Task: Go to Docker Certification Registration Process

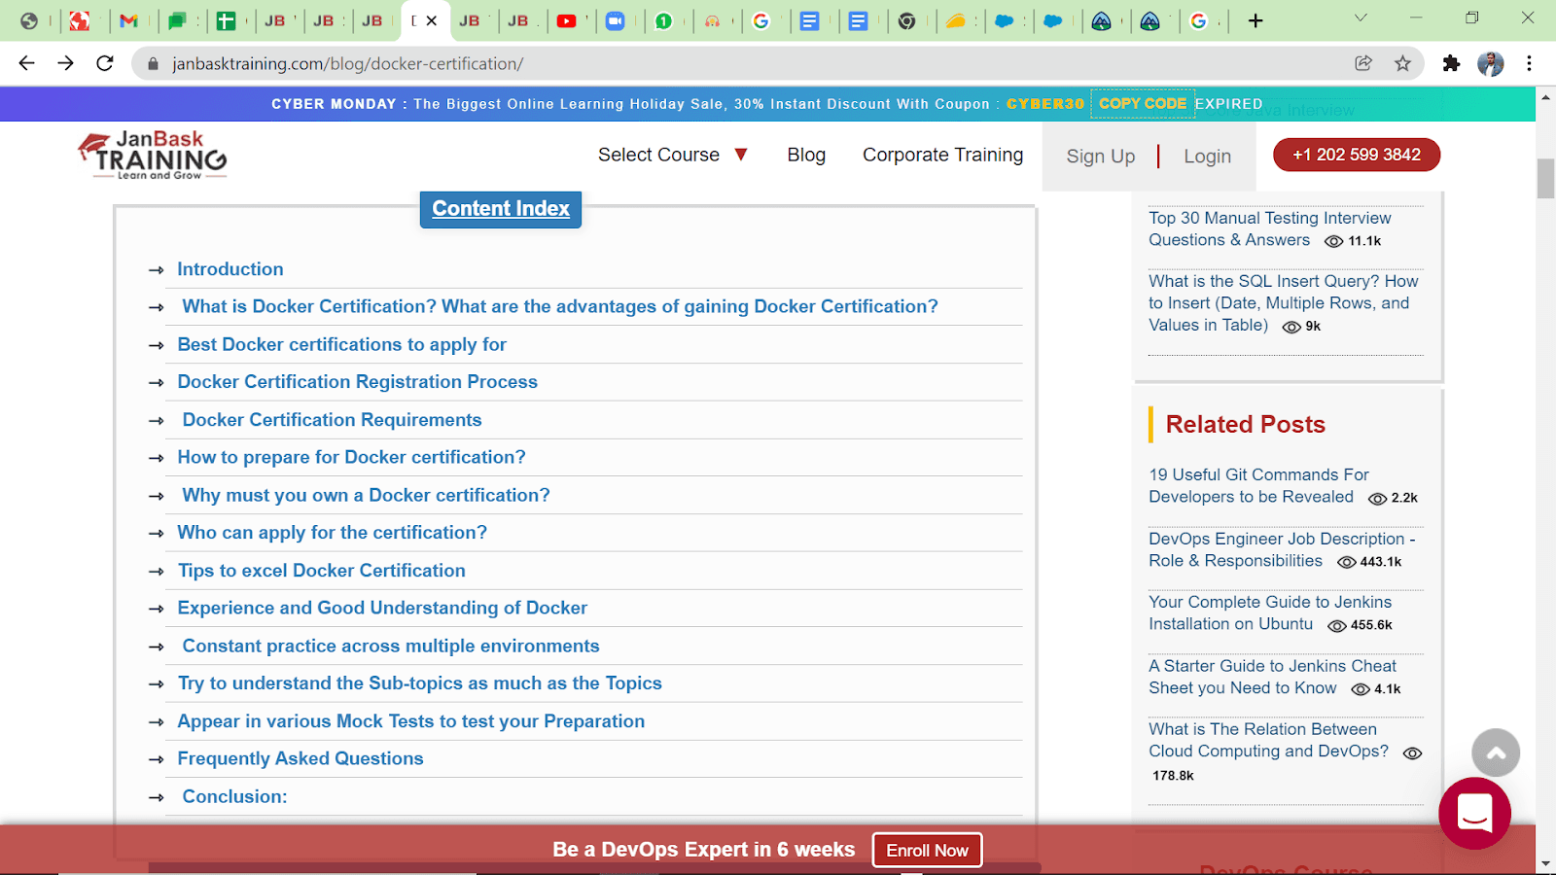Action: coord(357,382)
